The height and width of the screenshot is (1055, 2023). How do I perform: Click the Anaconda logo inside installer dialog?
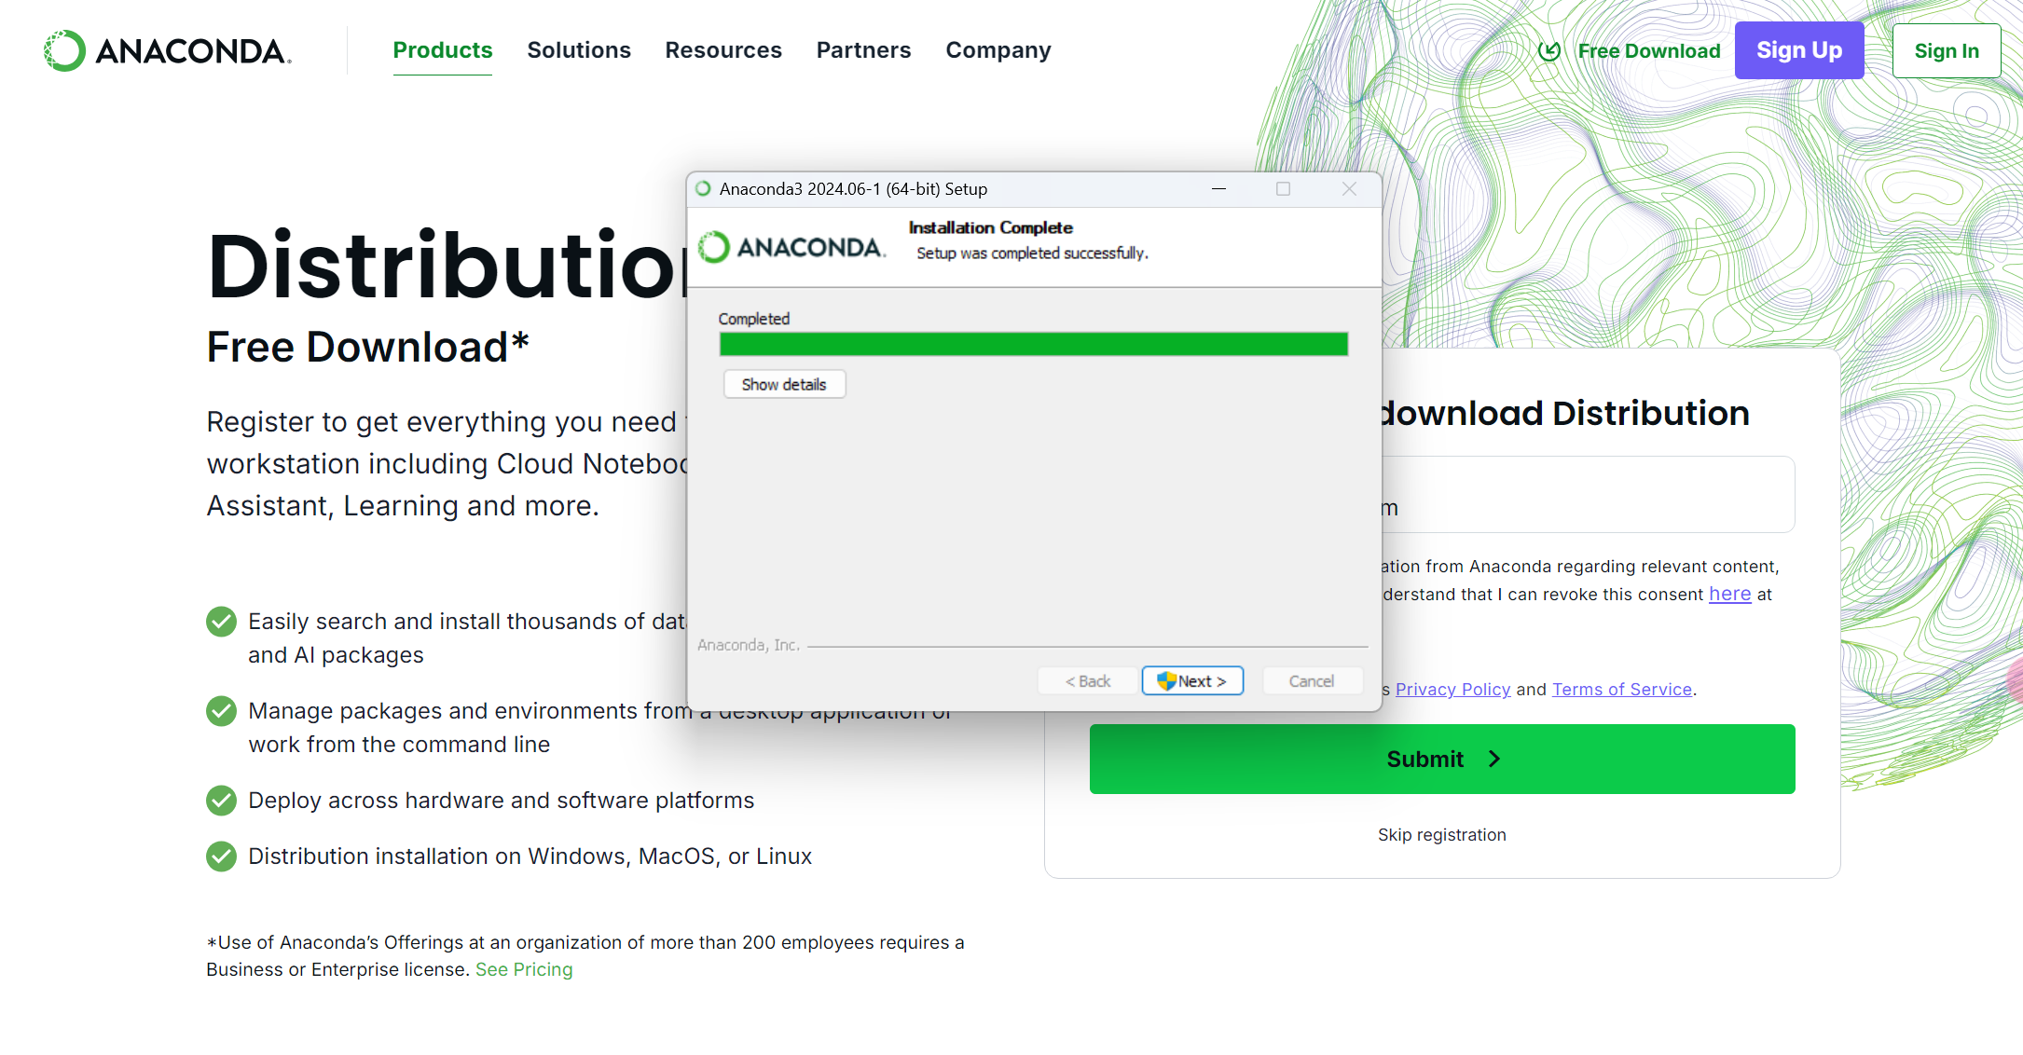pyautogui.click(x=792, y=247)
